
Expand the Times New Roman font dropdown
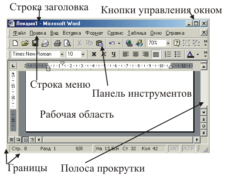point(62,54)
